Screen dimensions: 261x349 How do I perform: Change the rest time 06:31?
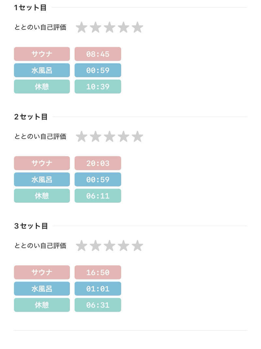point(98,305)
